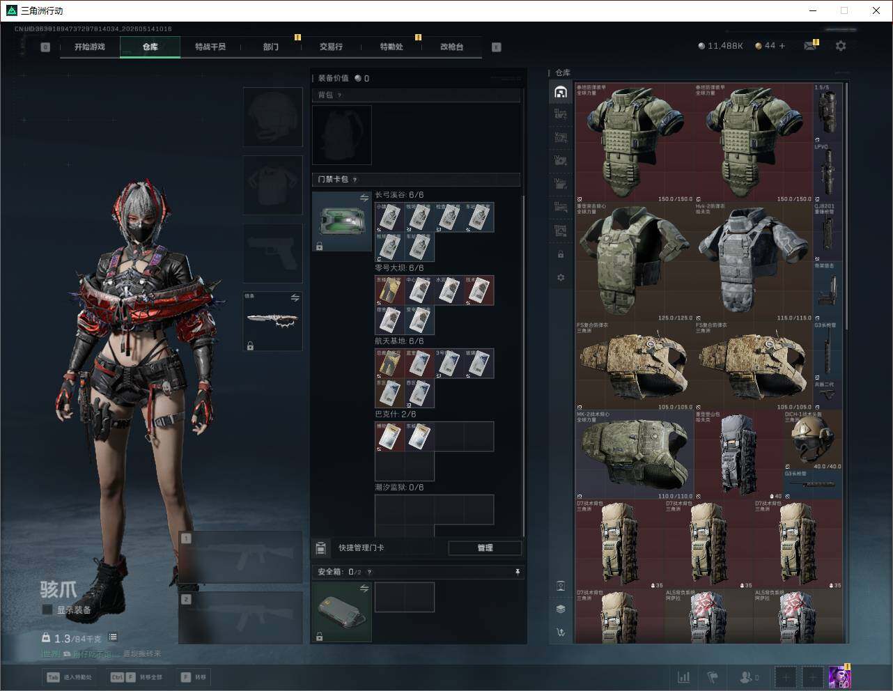Switch to the 特战干员 tab
The width and height of the screenshot is (893, 691).
tap(210, 47)
